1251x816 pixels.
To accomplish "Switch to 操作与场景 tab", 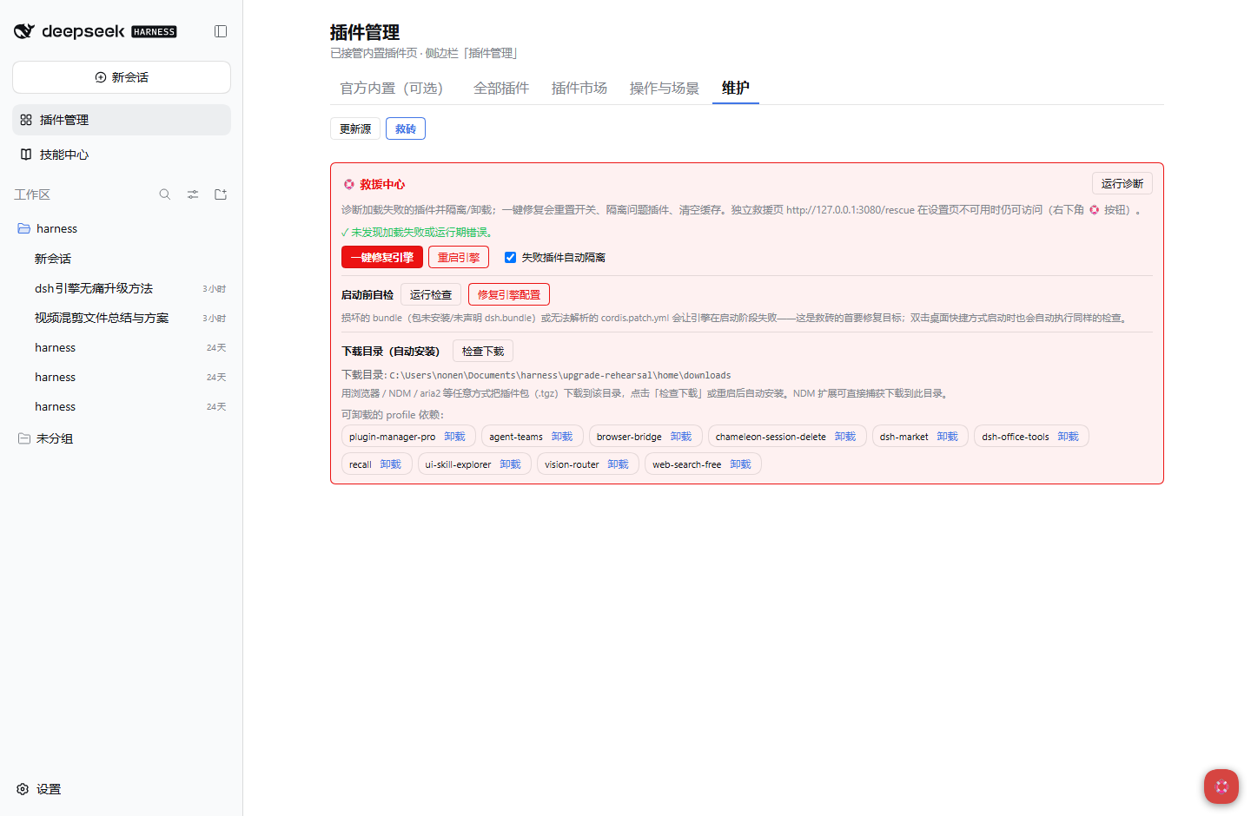I will pyautogui.click(x=665, y=88).
